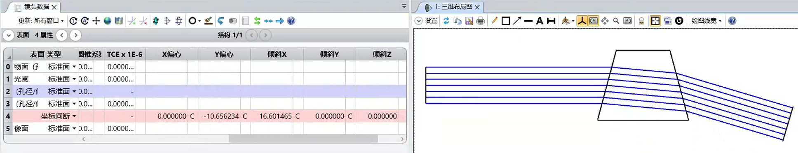Click the aperture circle tool icon
798x153 pixels.
click(x=192, y=21)
